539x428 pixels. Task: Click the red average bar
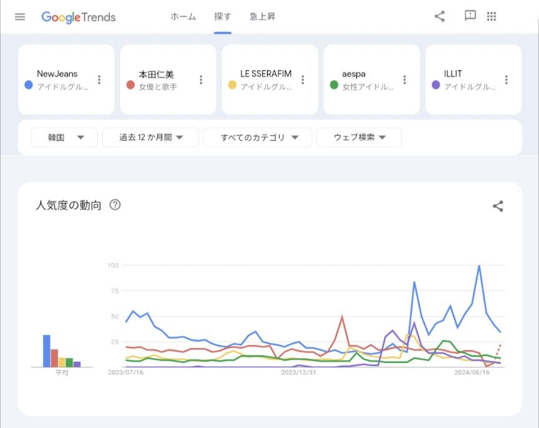pyautogui.click(x=54, y=358)
